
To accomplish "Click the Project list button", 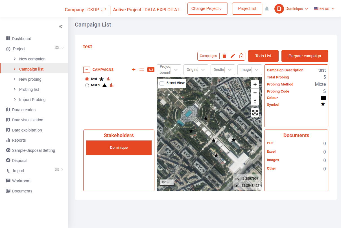I will tap(247, 8).
